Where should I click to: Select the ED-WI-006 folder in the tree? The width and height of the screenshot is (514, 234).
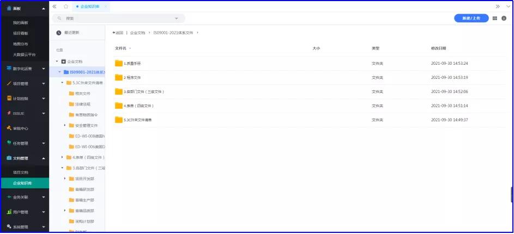90,146
